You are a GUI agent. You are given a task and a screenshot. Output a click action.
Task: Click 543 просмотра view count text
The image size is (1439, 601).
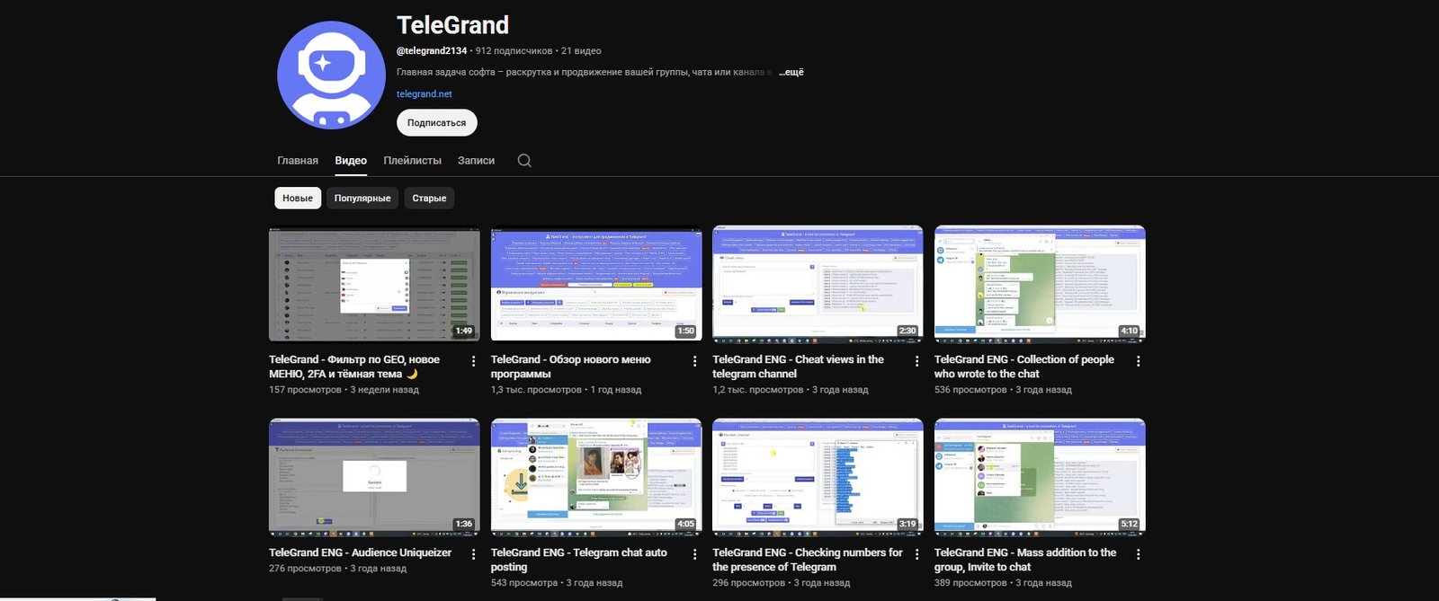pos(524,583)
